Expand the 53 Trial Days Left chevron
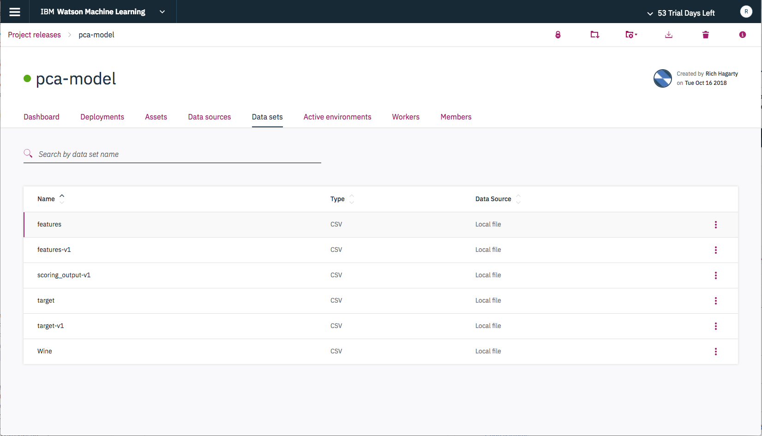 click(650, 13)
